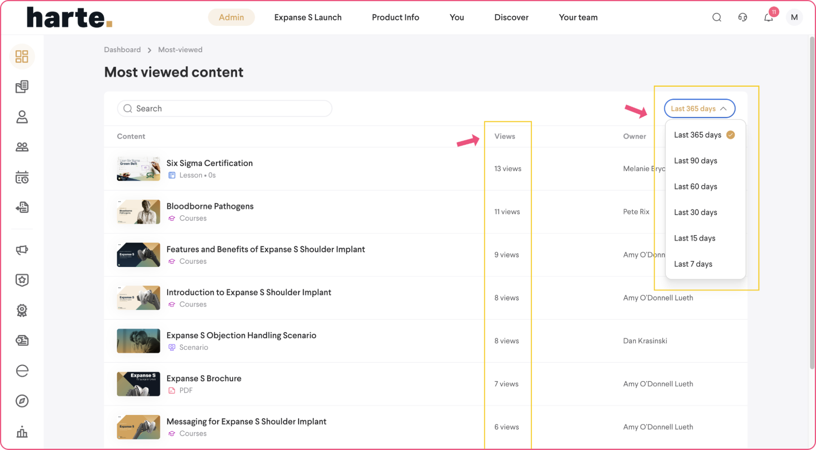Click the Dashboard breadcrumb link

122,50
